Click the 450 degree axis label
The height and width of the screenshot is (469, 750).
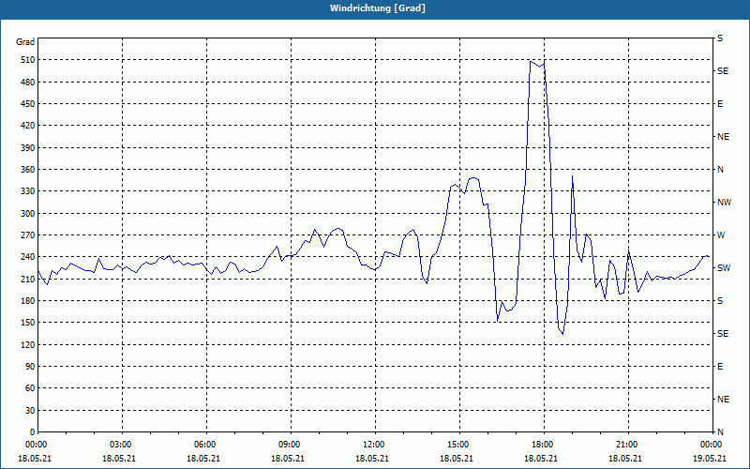(x=28, y=104)
